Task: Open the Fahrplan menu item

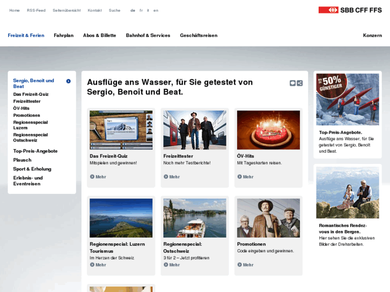Action: coord(64,35)
